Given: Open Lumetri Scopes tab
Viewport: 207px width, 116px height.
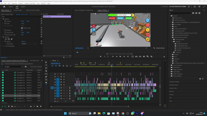Looking at the screenshot, I should 18,10.
